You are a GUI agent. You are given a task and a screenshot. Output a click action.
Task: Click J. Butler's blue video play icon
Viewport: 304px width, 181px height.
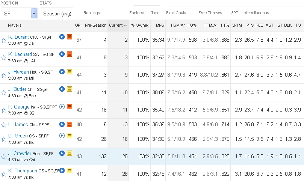(x=62, y=89)
